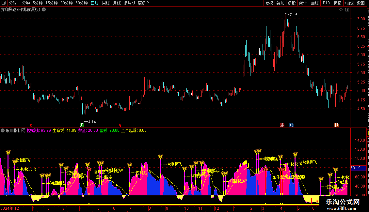Switch to 分时 intraday view
The height and width of the screenshot is (212, 369).
click(13, 3)
